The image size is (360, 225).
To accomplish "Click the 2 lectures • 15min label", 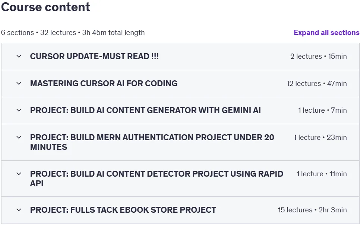I will coord(318,57).
